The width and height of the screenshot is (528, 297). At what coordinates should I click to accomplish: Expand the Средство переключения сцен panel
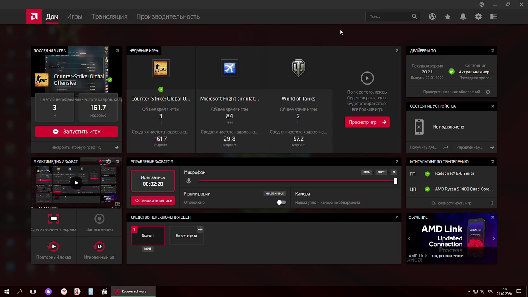[397, 217]
